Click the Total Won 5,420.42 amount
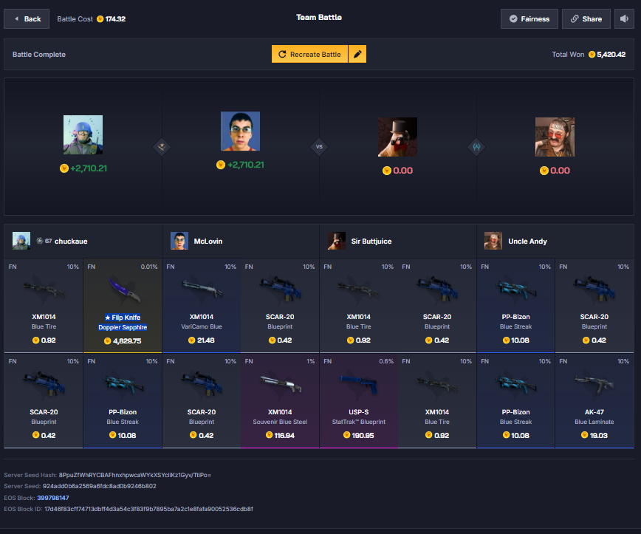 (x=611, y=55)
